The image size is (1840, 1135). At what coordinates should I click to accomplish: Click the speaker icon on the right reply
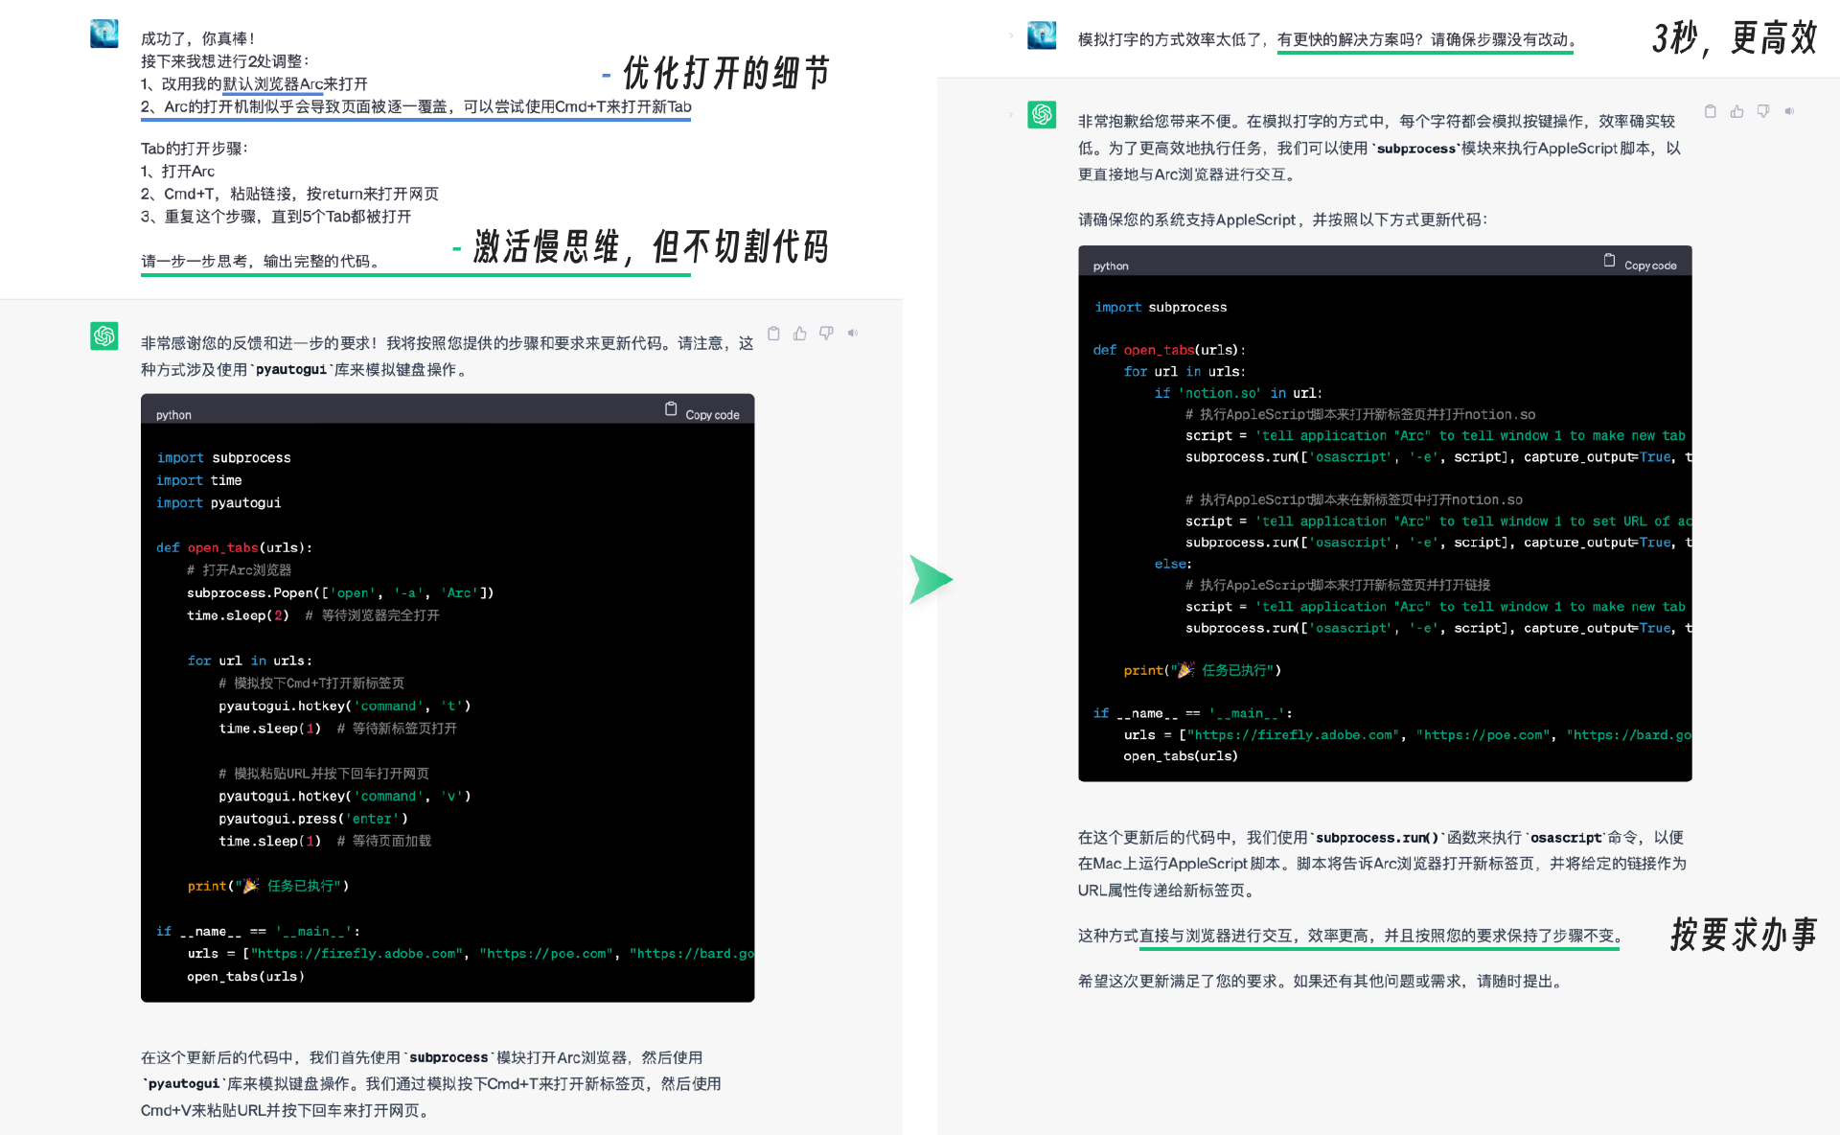click(1789, 112)
